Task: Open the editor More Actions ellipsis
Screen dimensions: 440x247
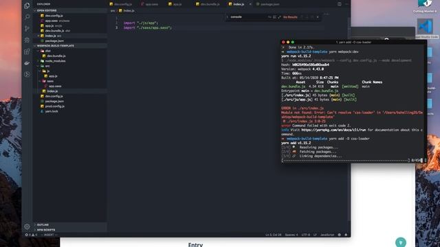Action: pos(346,4)
